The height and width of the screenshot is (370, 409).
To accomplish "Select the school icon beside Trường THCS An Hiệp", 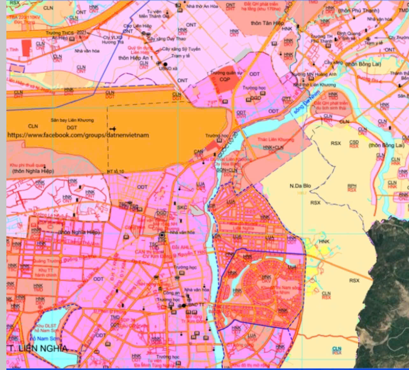I will [x=72, y=39].
